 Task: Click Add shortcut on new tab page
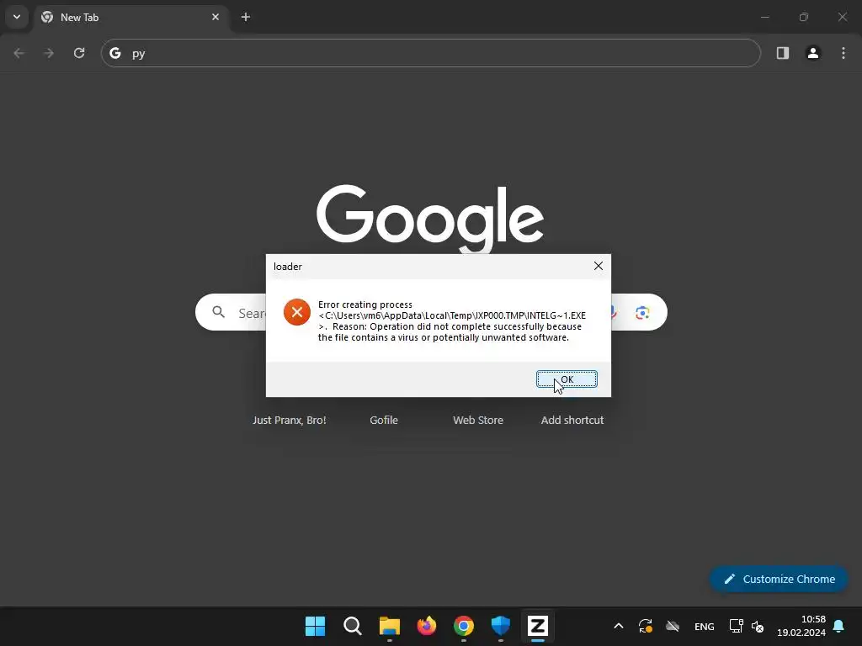[572, 421]
